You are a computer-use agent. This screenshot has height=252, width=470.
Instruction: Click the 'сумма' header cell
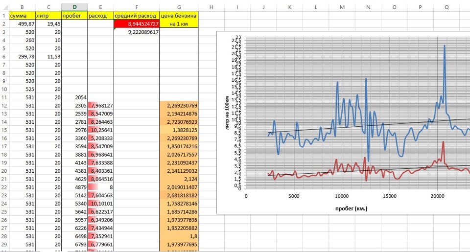(22, 16)
